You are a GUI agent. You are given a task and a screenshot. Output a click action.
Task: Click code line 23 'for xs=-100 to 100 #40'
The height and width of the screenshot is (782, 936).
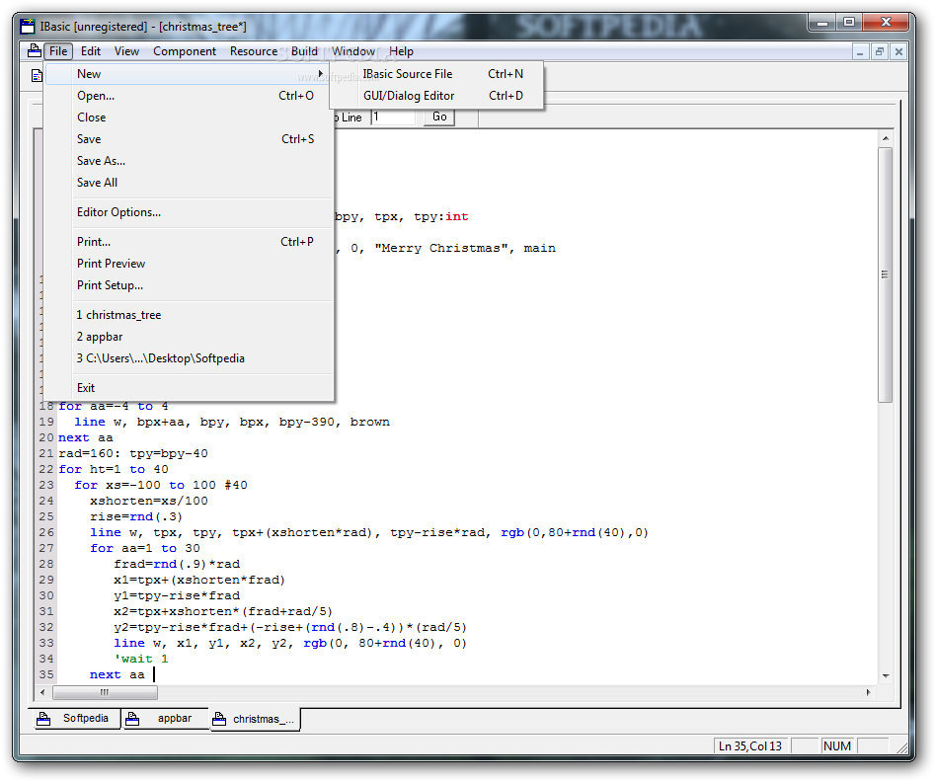pyautogui.click(x=161, y=486)
